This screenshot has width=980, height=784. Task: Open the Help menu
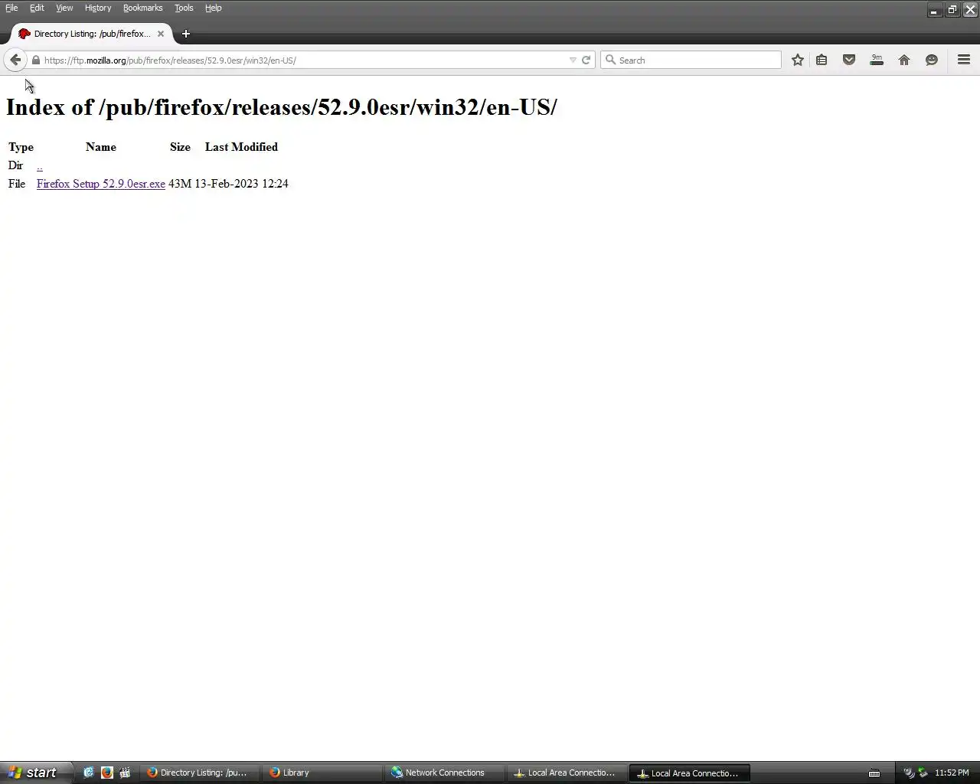pos(213,8)
